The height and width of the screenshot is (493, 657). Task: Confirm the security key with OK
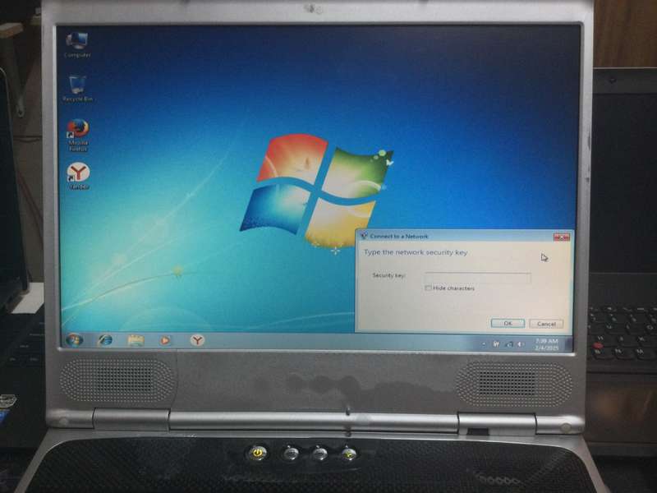[508, 323]
